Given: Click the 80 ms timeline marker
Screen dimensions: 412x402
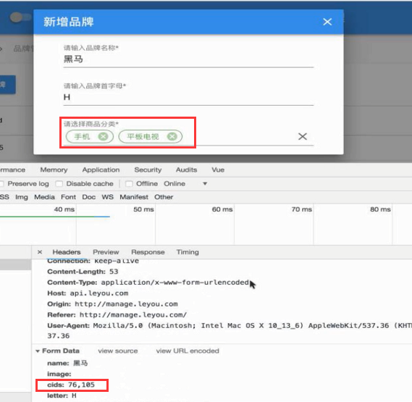Looking at the screenshot, I should 380,209.
